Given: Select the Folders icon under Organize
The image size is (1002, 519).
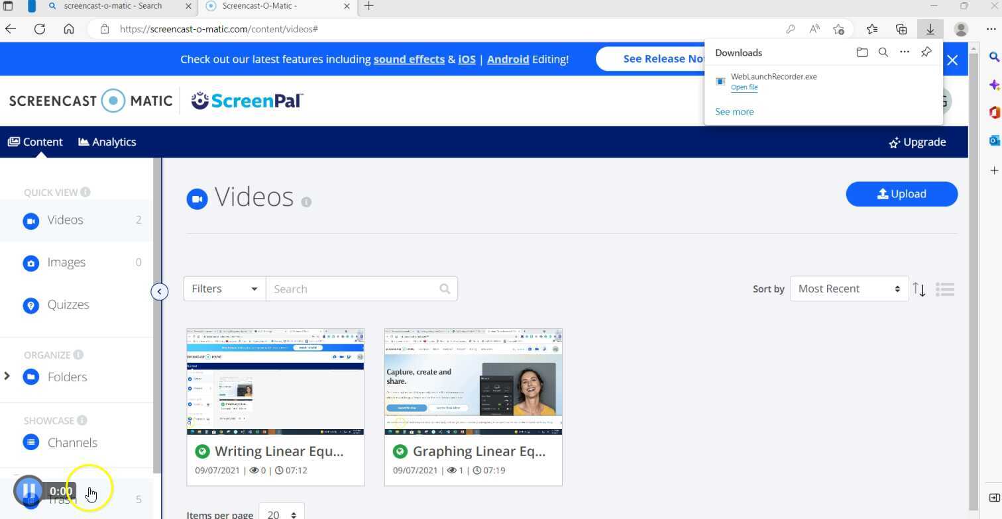Looking at the screenshot, I should point(31,377).
